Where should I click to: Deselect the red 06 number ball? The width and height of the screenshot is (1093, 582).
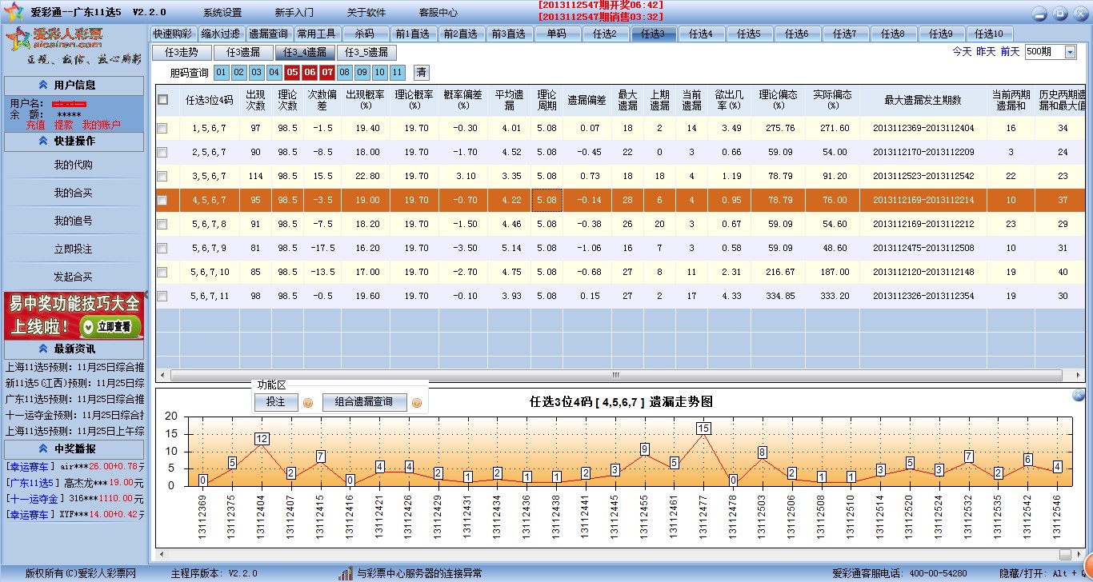click(309, 73)
